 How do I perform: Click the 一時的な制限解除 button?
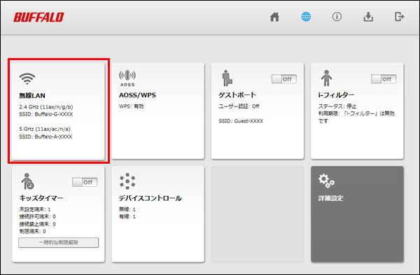tap(58, 242)
